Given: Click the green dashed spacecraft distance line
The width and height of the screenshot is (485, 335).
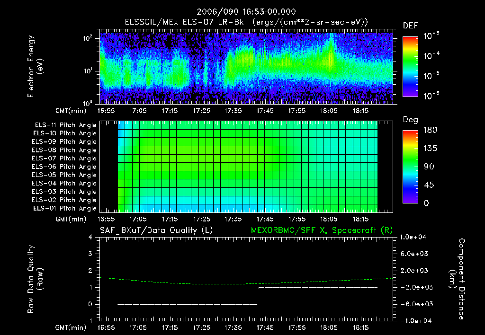Looking at the screenshot, I should point(246,284).
